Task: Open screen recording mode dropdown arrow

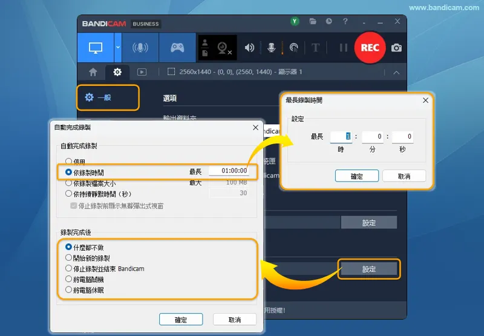Action: (x=118, y=48)
